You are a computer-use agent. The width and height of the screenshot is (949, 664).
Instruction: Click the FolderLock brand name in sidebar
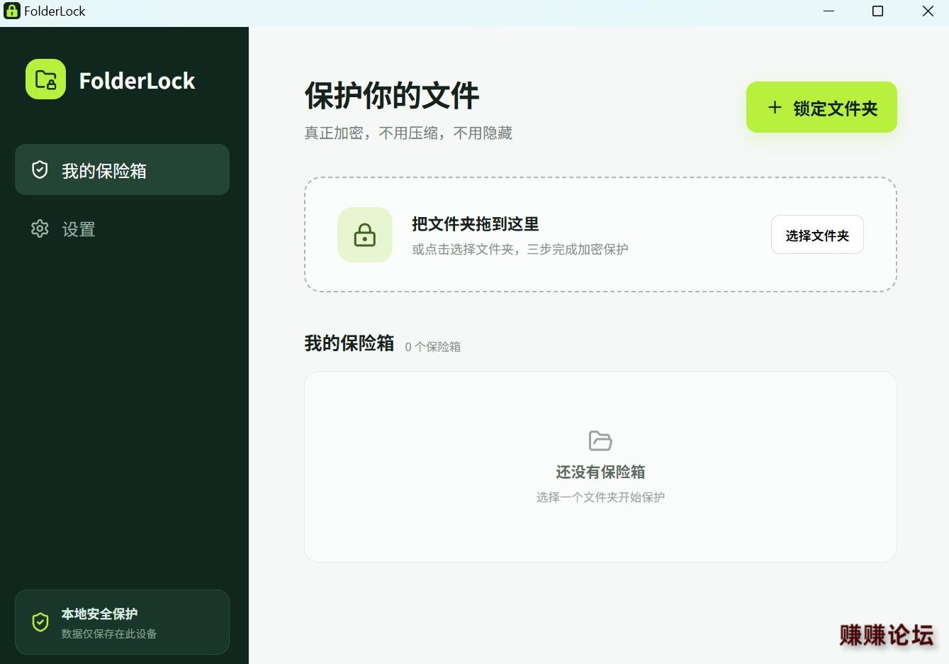click(137, 81)
